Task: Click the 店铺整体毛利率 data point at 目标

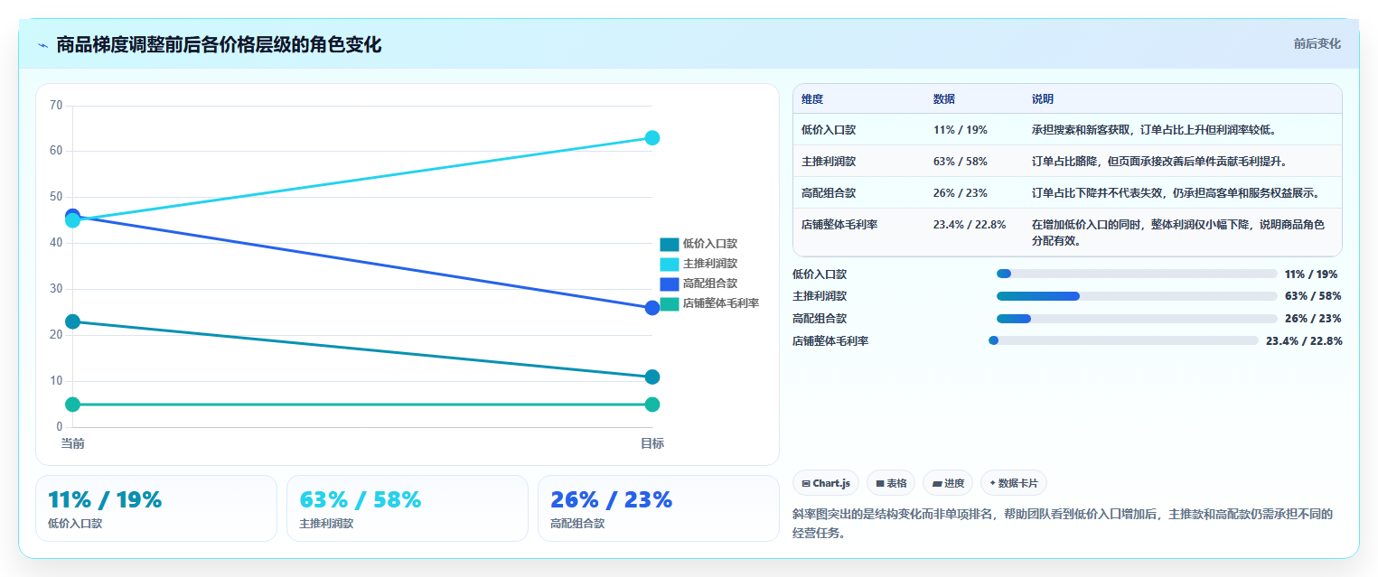Action: coord(652,405)
